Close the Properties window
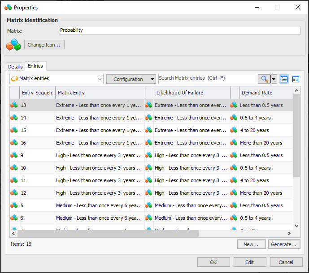Screen dimensions: 309x273 (x=298, y=7)
